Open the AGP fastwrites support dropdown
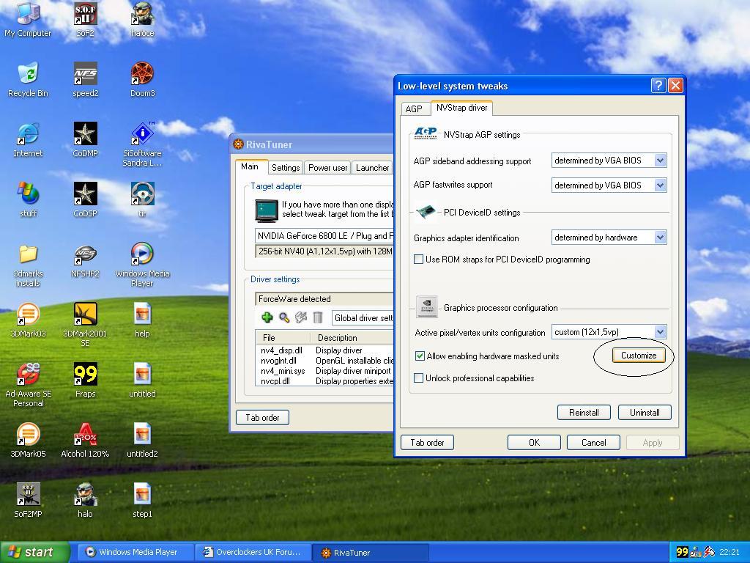The image size is (750, 563). [x=659, y=185]
